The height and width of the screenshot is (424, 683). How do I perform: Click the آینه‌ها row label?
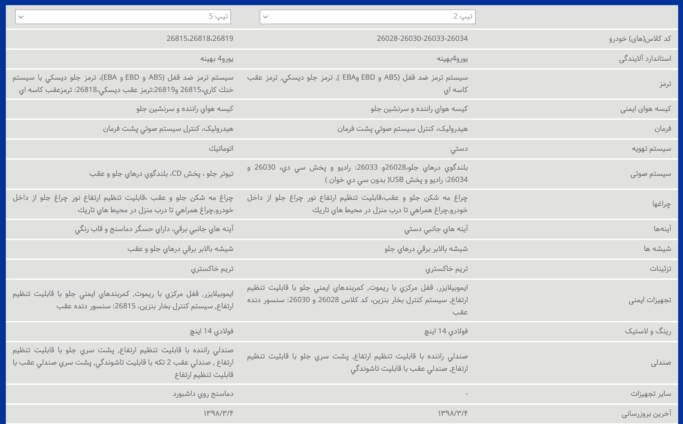pyautogui.click(x=663, y=229)
